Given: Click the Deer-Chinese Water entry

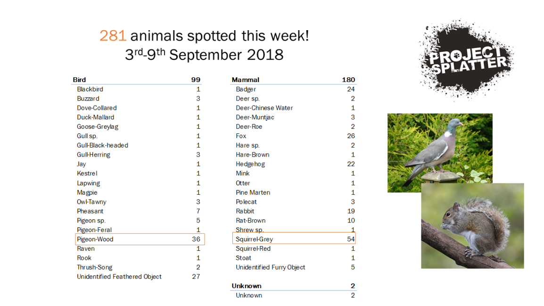Looking at the screenshot, I should click(x=264, y=108).
